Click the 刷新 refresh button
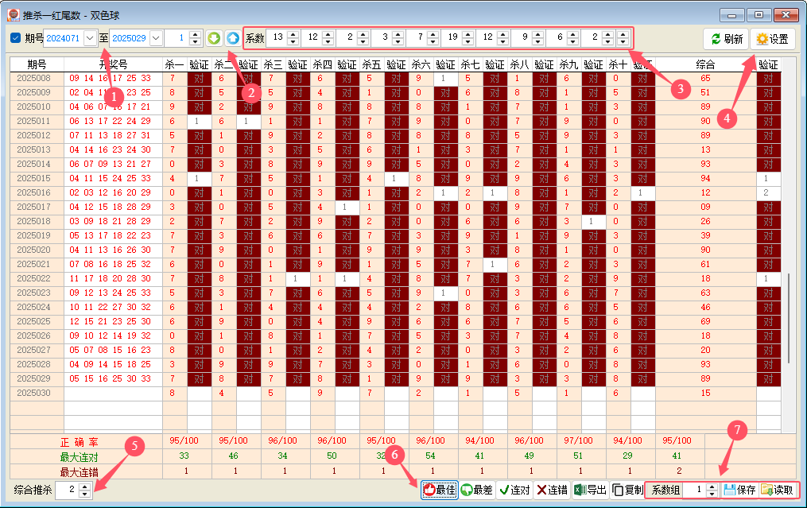 [x=726, y=39]
